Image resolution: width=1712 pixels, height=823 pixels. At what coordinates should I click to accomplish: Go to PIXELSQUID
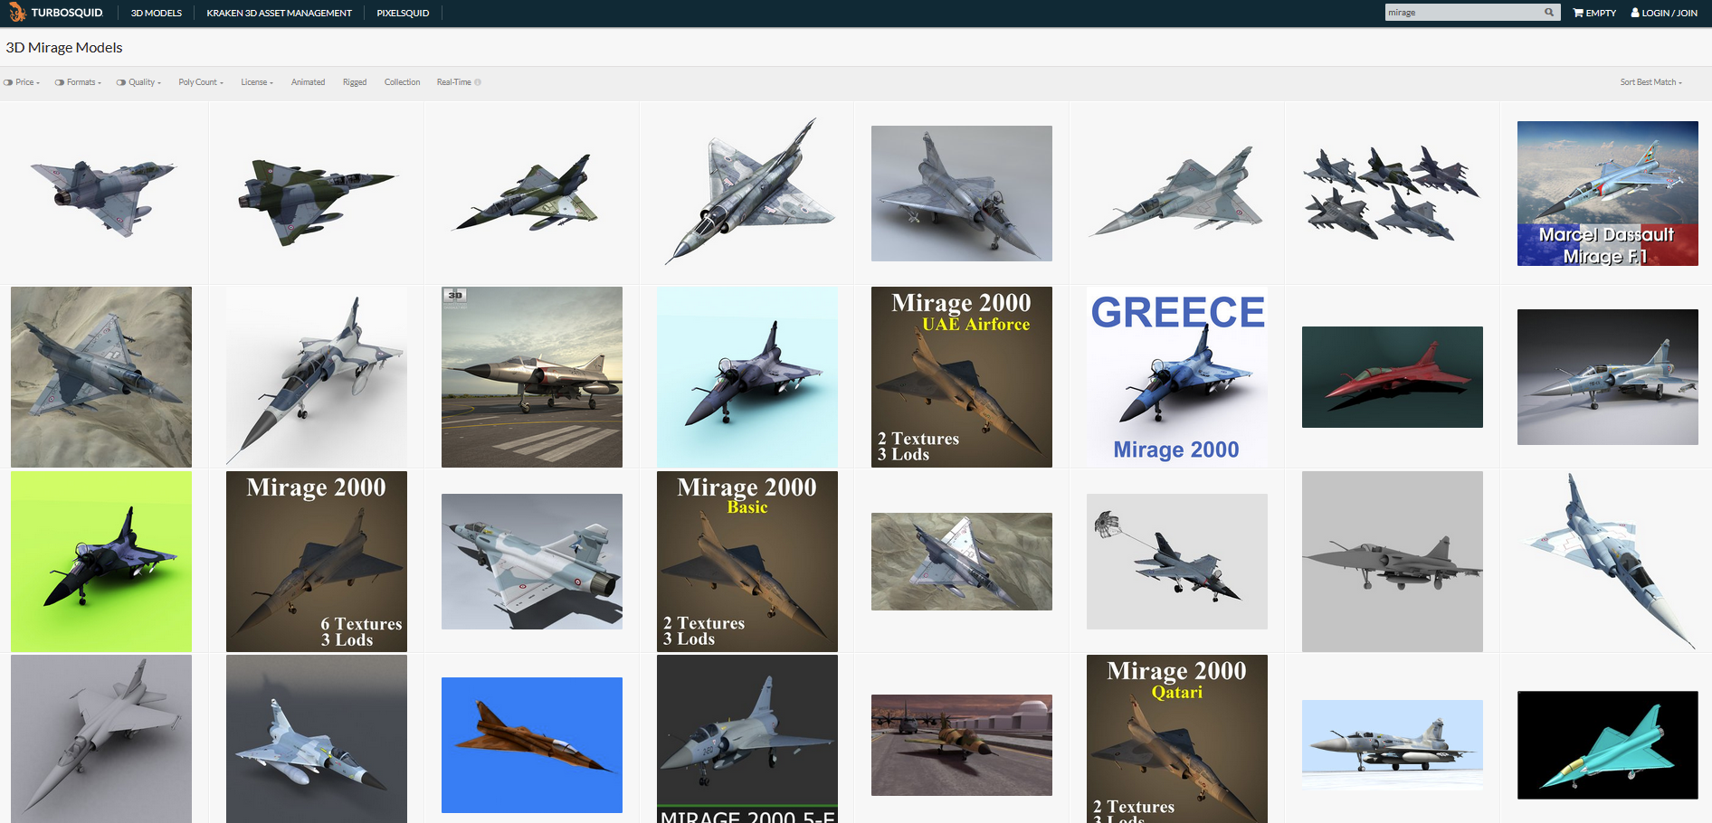(x=403, y=13)
